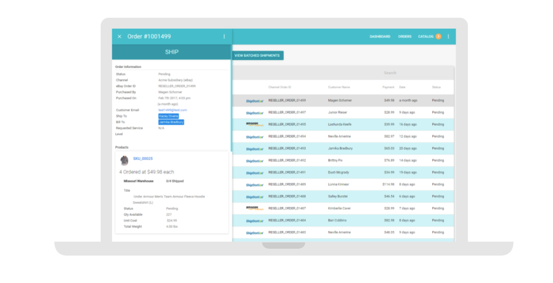553x283 pixels.
Task: Click the ShipStation logo for RESELLER_ORDER_01493
Action: [x=255, y=149]
